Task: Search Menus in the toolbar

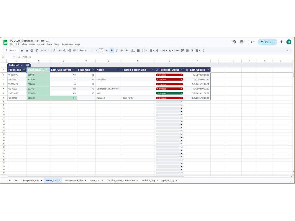Action: [11, 50]
